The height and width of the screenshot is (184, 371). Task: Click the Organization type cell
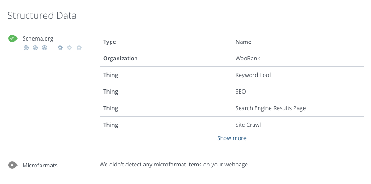120,58
